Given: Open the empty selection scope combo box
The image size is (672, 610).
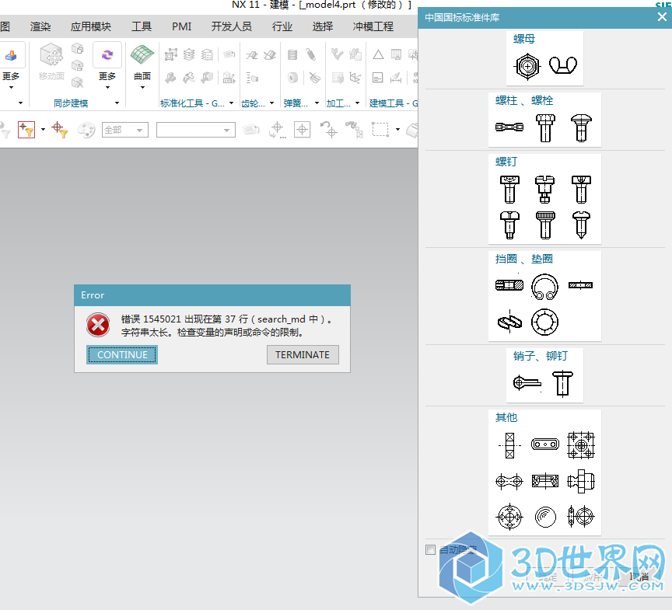Looking at the screenshot, I should point(196,130).
